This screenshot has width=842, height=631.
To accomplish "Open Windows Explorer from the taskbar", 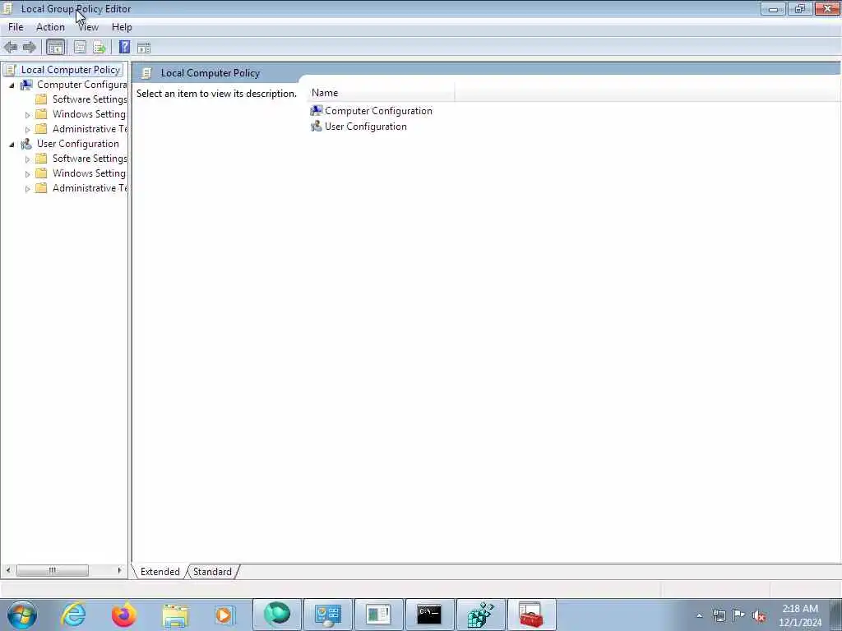I will pyautogui.click(x=175, y=615).
